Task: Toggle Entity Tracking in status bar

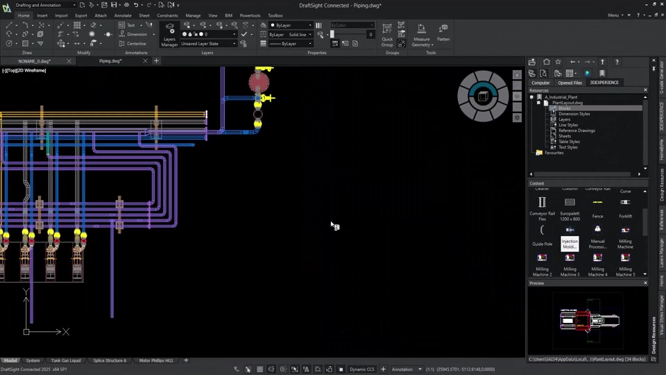Action: pos(306,369)
